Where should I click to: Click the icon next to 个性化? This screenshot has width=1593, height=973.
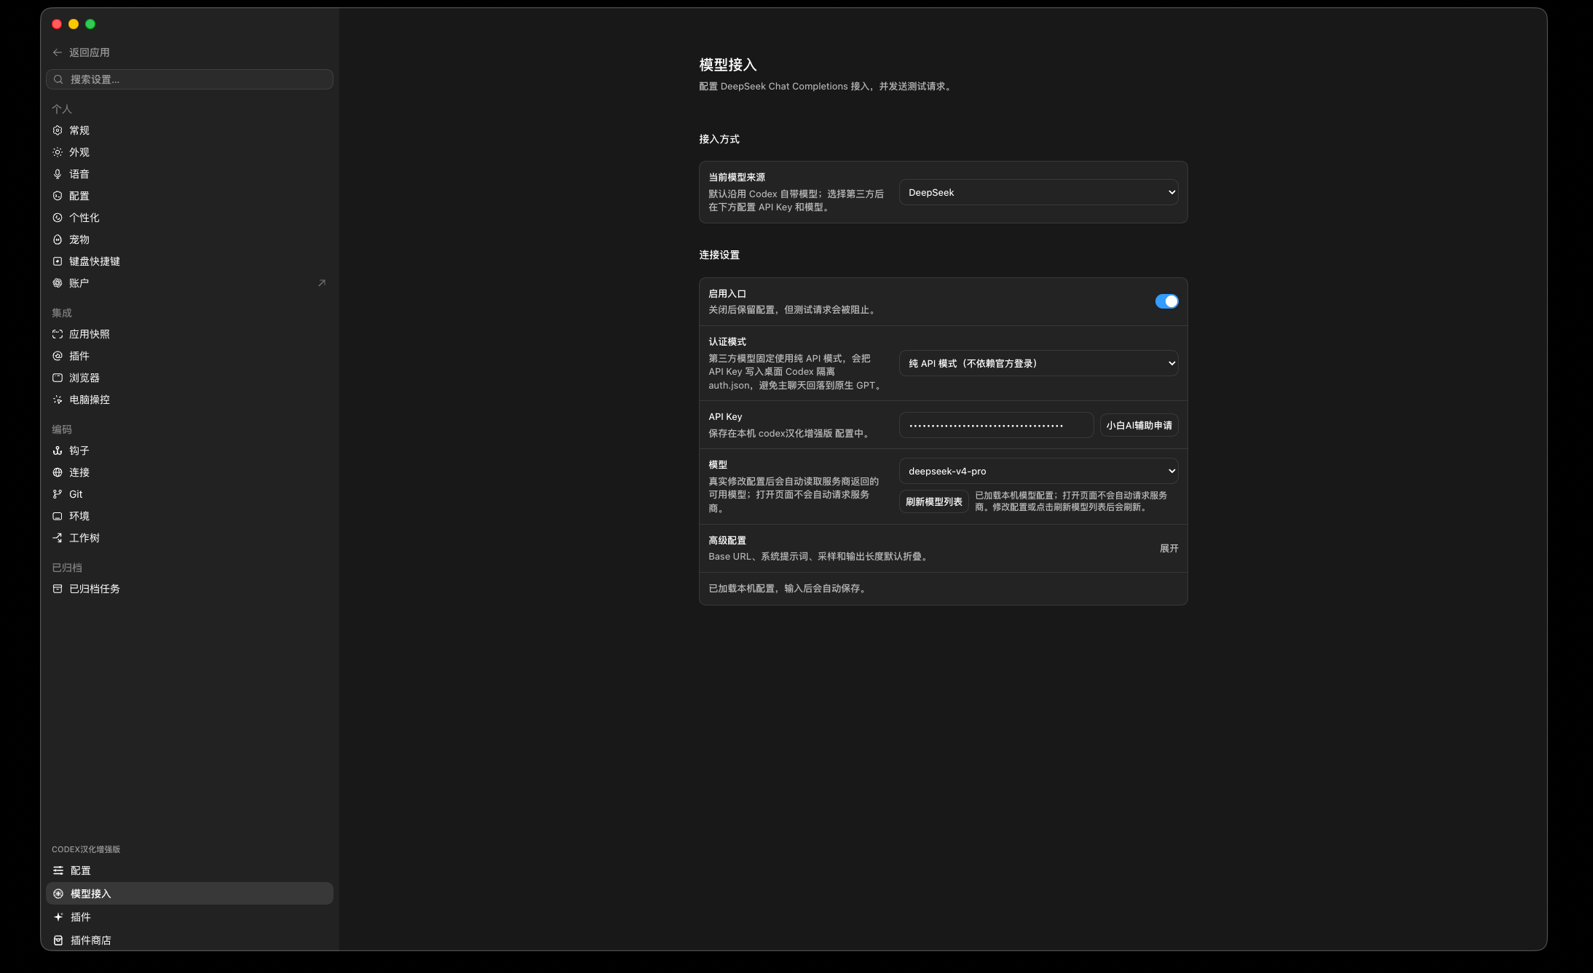(58, 218)
